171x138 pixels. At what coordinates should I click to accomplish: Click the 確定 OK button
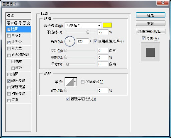[150, 15]
